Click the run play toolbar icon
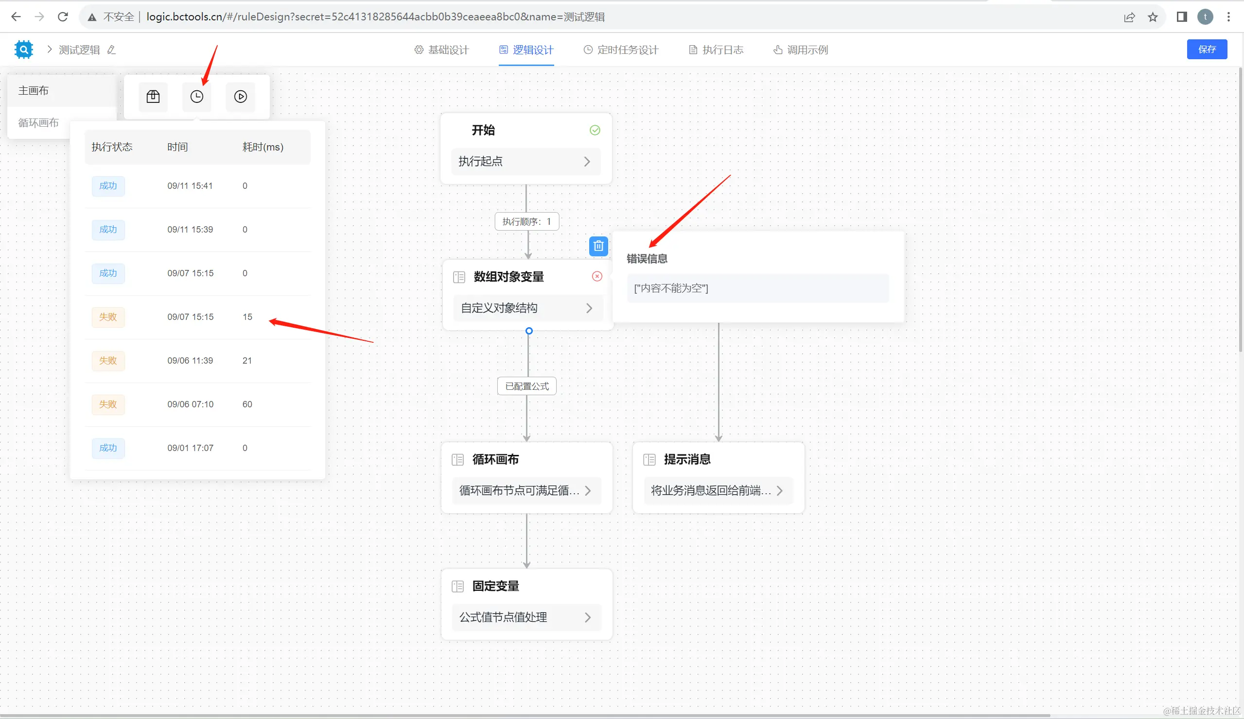Image resolution: width=1244 pixels, height=719 pixels. 241,97
